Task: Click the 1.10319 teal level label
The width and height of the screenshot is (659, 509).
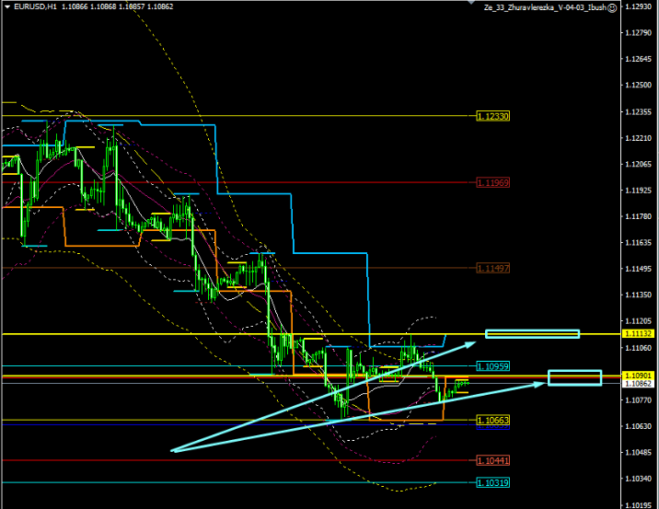Action: (x=492, y=482)
